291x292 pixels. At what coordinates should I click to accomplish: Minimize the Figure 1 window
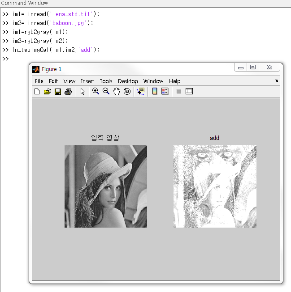point(241,68)
